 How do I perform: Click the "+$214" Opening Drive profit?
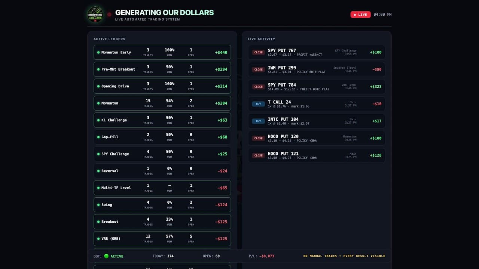(221, 86)
